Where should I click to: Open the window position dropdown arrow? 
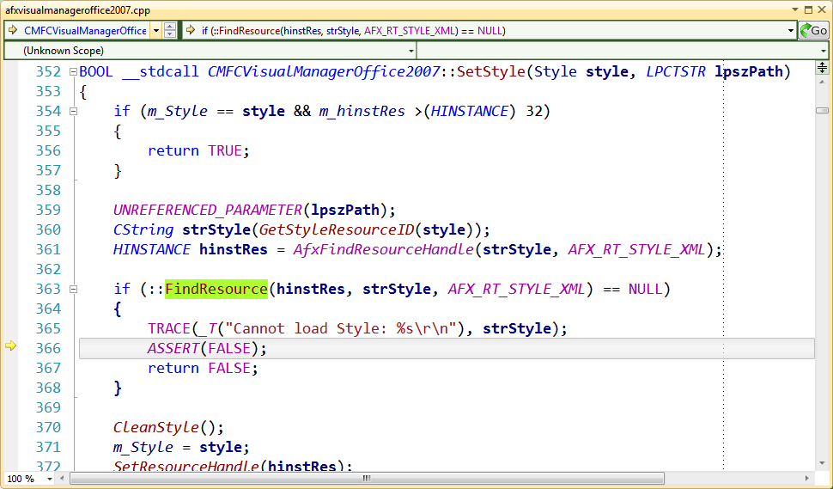(795, 9)
